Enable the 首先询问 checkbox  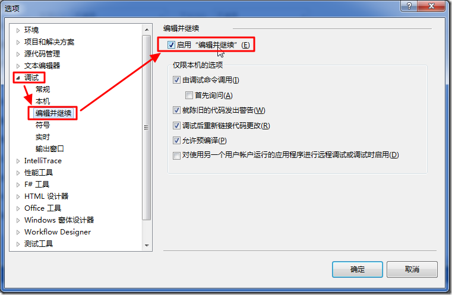click(189, 95)
